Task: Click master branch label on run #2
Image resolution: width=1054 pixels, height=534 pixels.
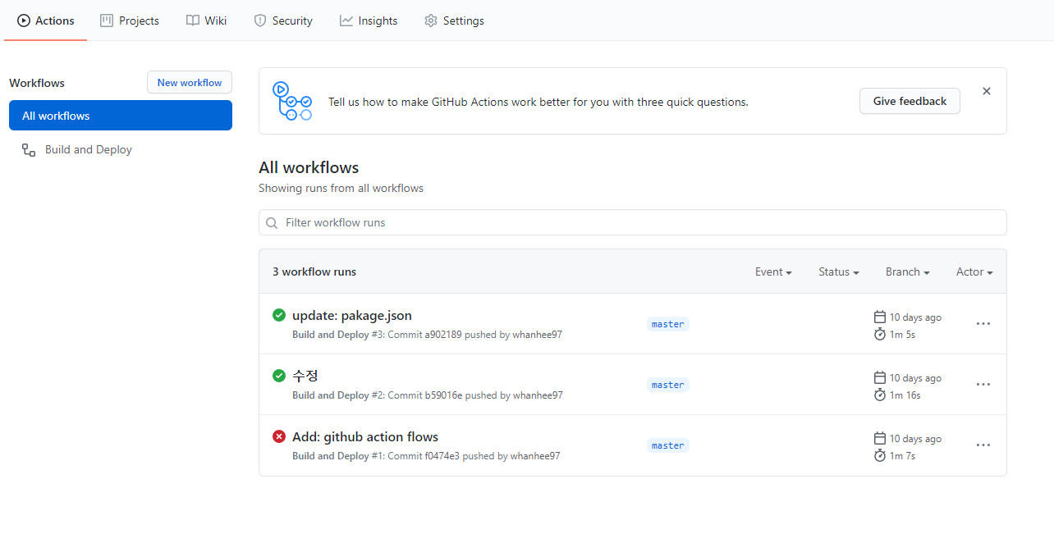Action: (668, 385)
